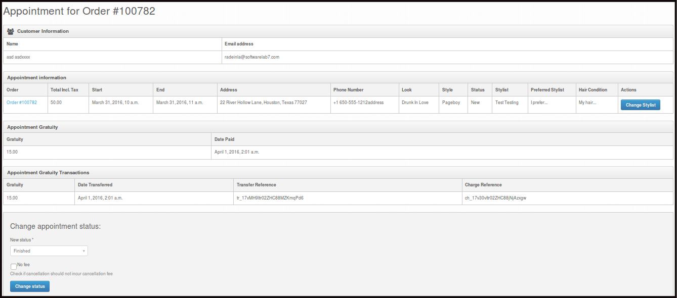The width and height of the screenshot is (677, 298).
Task: Click the Phone Number column header
Action: pyautogui.click(x=349, y=90)
